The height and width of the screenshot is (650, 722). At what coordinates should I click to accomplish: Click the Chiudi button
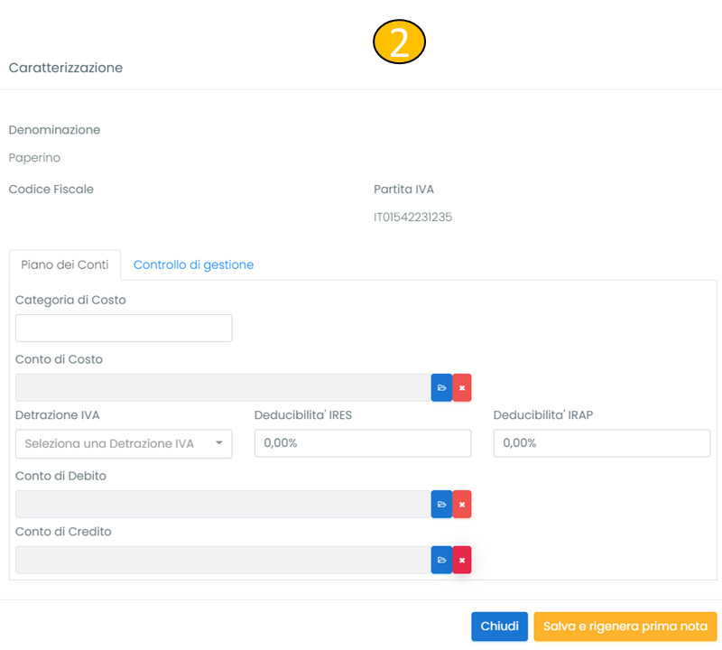499,626
